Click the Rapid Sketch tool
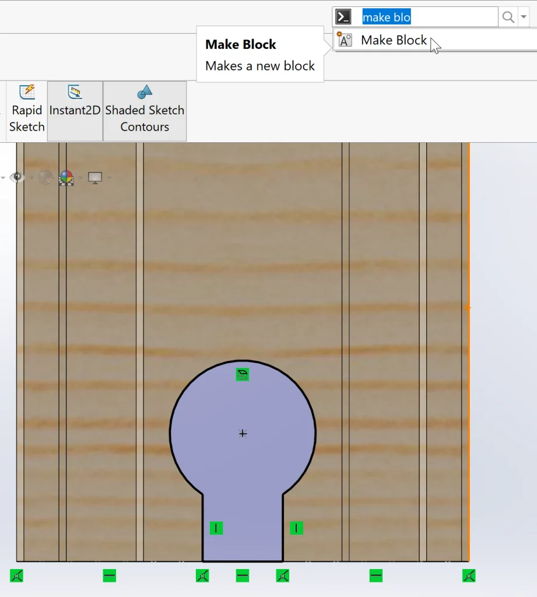The image size is (537, 597). point(27,110)
